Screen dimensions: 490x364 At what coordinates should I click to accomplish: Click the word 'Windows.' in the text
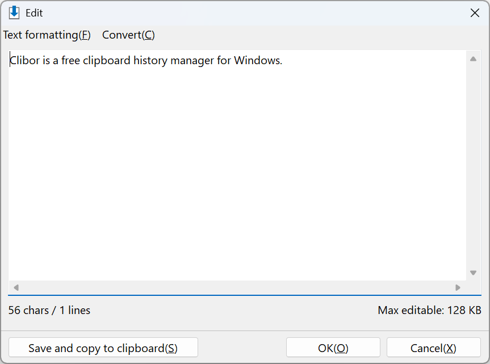[258, 60]
